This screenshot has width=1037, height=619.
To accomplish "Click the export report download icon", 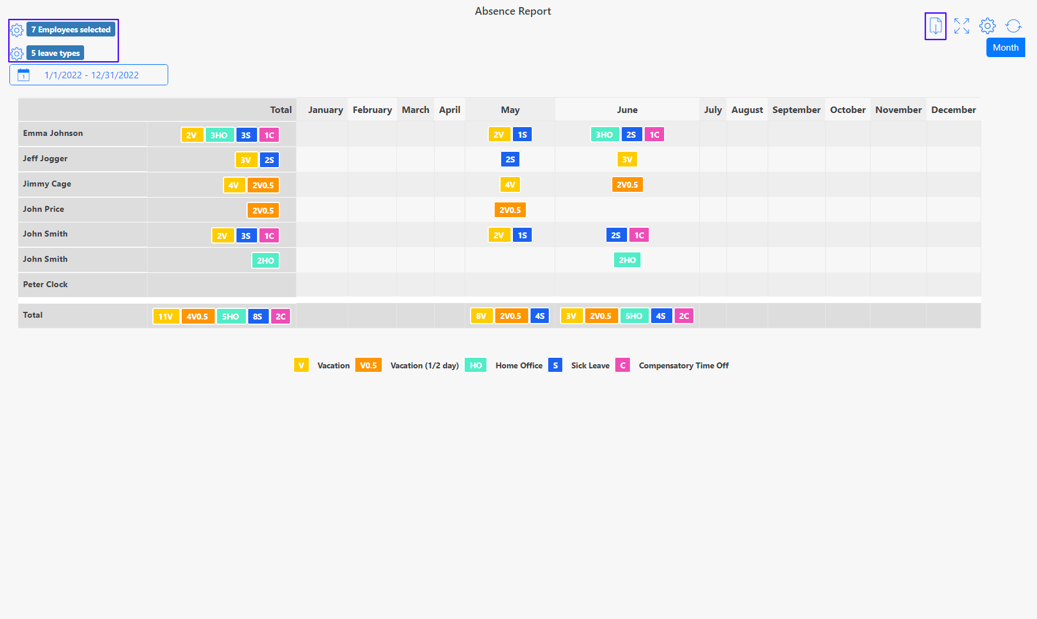I will [x=935, y=26].
